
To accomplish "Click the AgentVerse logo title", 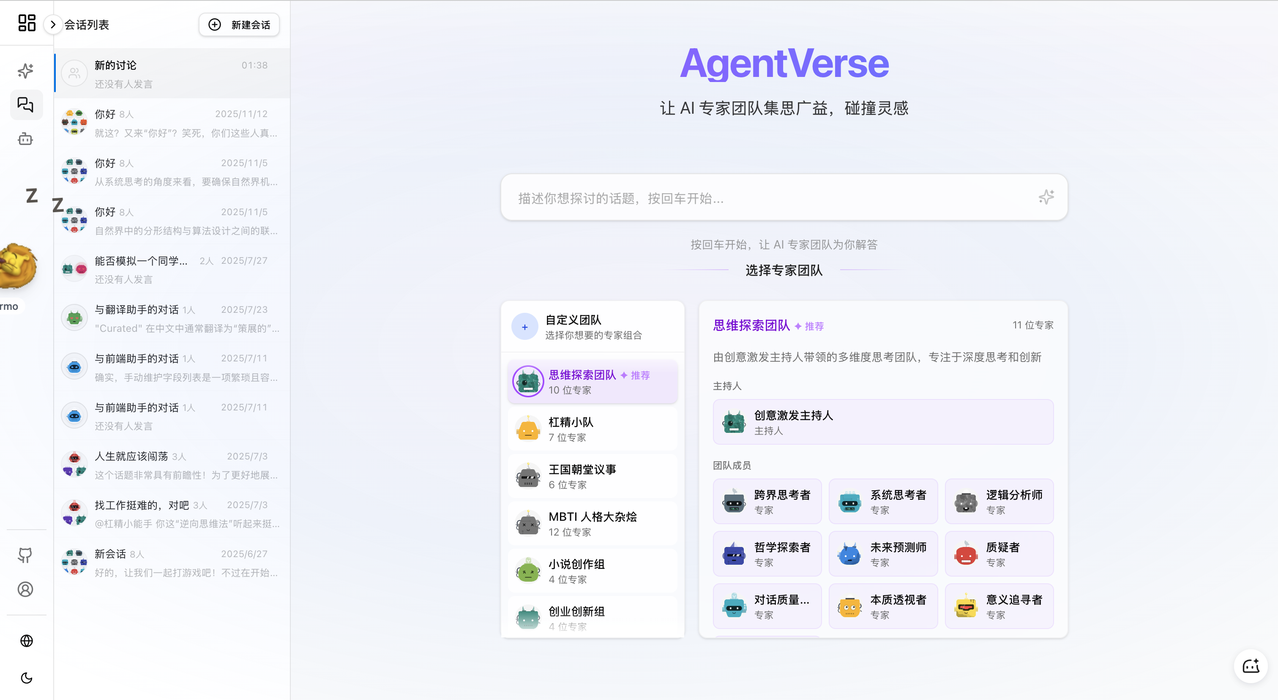I will (x=784, y=63).
